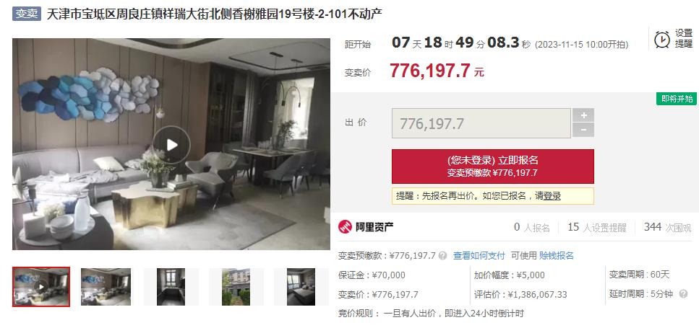
Task: Click help icon beside 延时周期 5分钟
Action: tap(682, 294)
